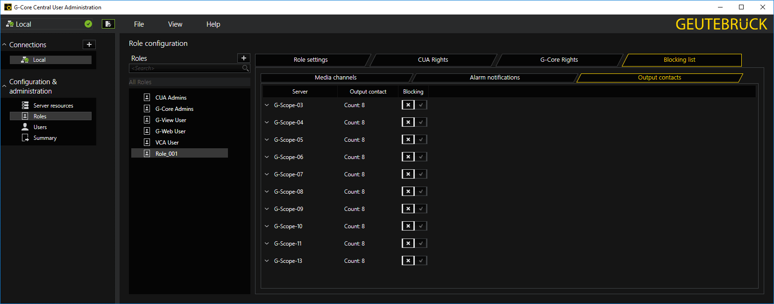
Task: Click the Roles icon in sidebar
Action: coord(25,116)
